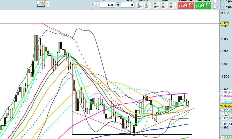
Task: Open the chart indicators icon
Action: (x=41, y=4)
